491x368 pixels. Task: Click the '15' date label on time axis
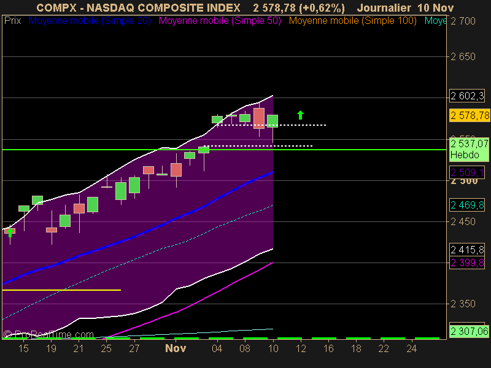tap(23, 348)
